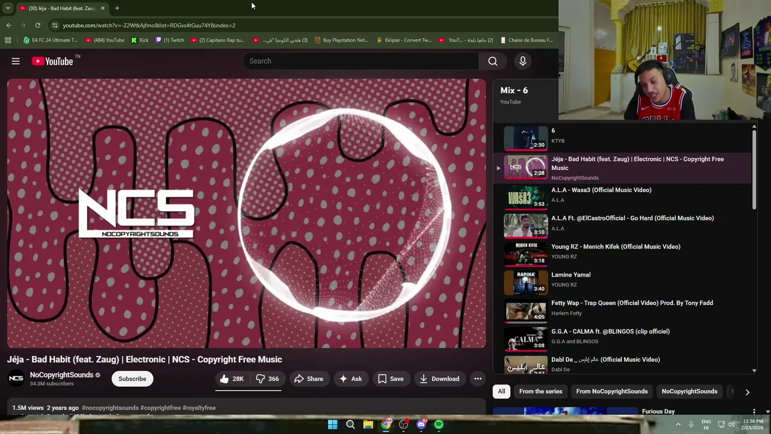The width and height of the screenshot is (771, 434).
Task: Open more actions three-dot menu under video
Action: click(478, 379)
